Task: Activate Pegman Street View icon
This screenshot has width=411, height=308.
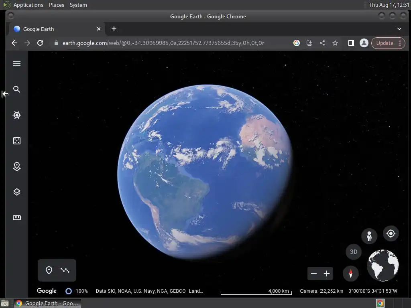Action: click(x=369, y=236)
